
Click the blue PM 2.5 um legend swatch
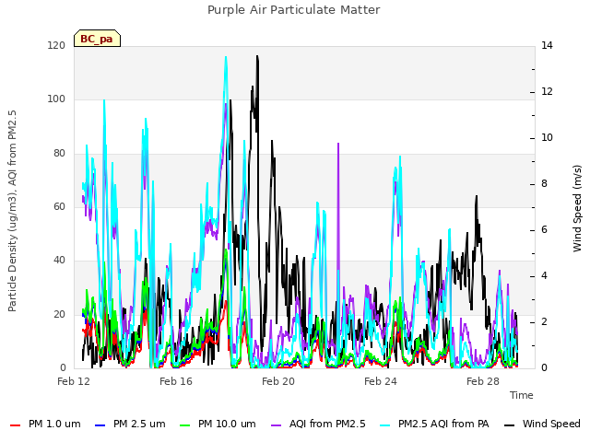(100, 425)
